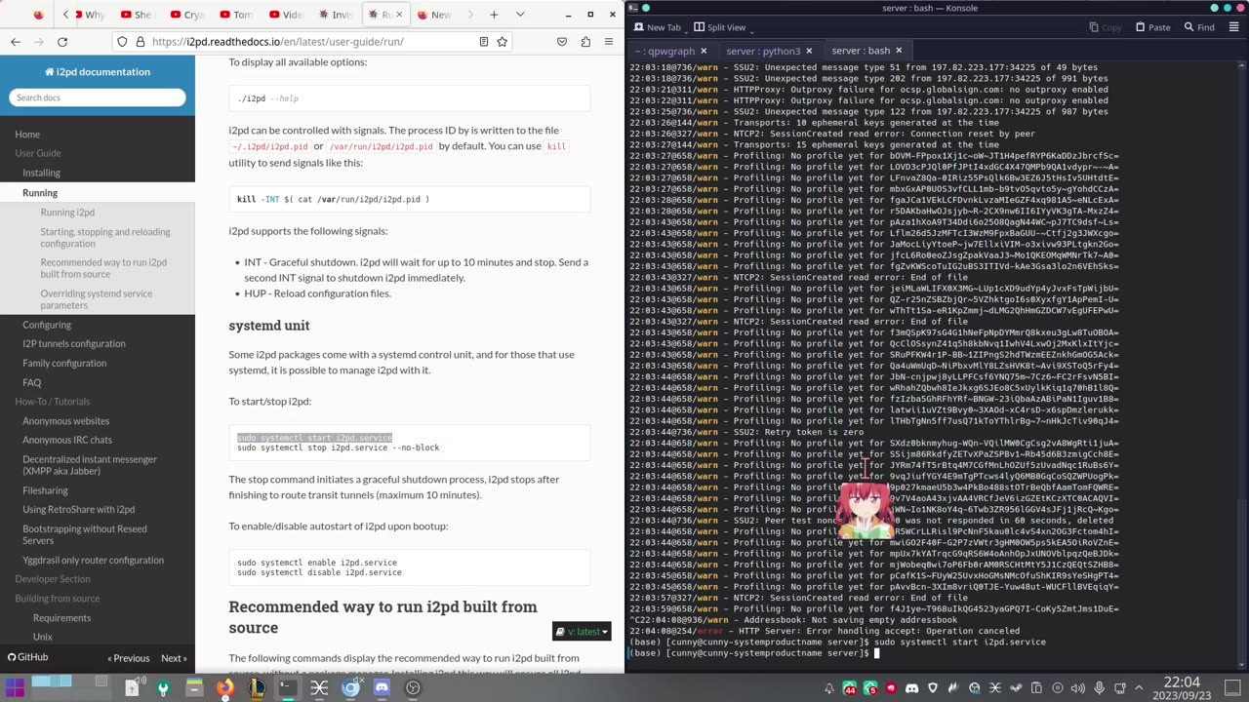Open the Firefox extensions puzzle icon

(585, 42)
